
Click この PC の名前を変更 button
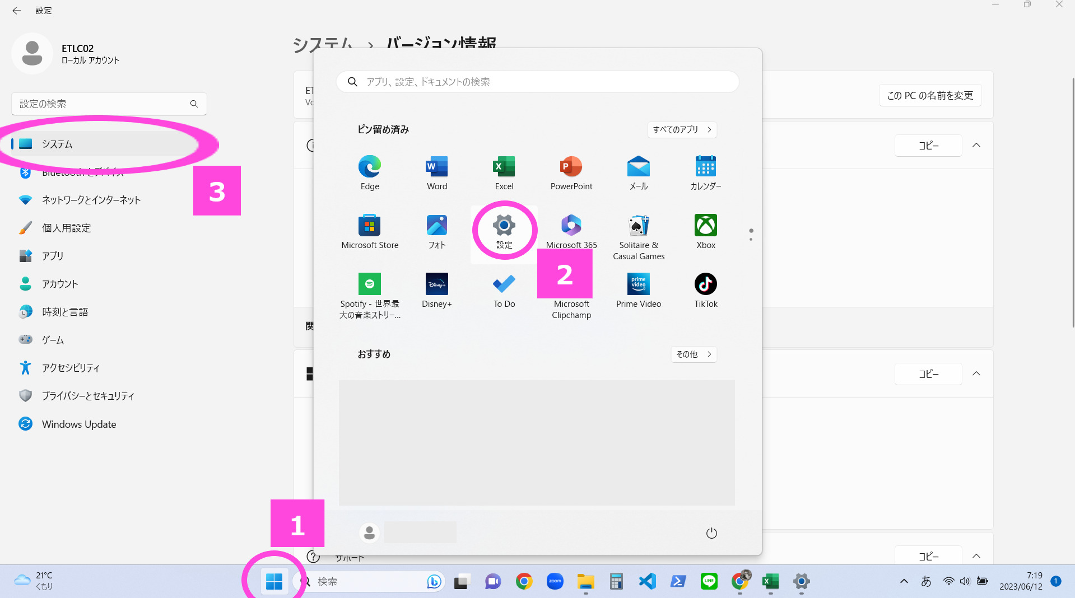tap(930, 95)
